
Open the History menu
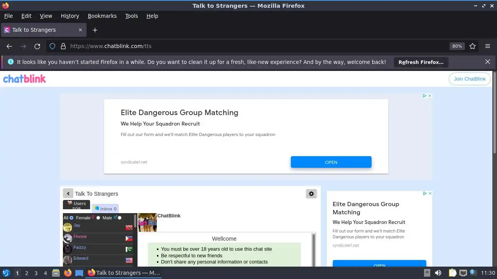tap(70, 16)
